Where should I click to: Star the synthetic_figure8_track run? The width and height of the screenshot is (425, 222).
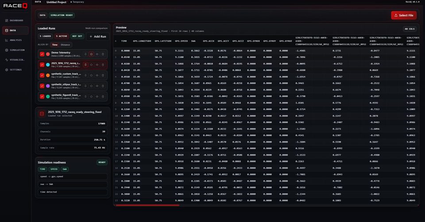(x=91, y=96)
